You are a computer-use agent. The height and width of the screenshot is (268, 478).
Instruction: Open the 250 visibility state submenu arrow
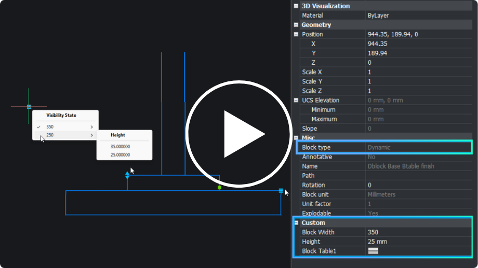click(x=92, y=135)
